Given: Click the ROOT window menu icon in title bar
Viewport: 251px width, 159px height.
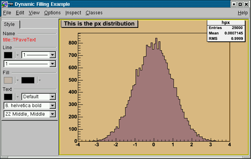Looking at the screenshot, I should pos(3,4).
